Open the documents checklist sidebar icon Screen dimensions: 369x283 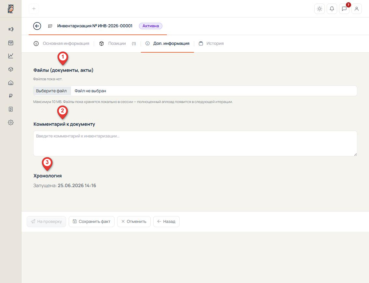(x=11, y=109)
